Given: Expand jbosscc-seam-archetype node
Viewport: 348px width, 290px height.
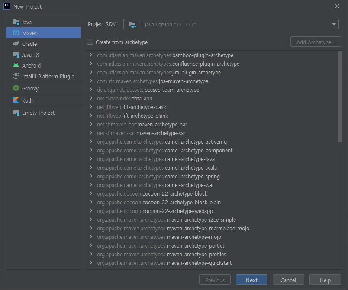Looking at the screenshot, I should pyautogui.click(x=91, y=90).
